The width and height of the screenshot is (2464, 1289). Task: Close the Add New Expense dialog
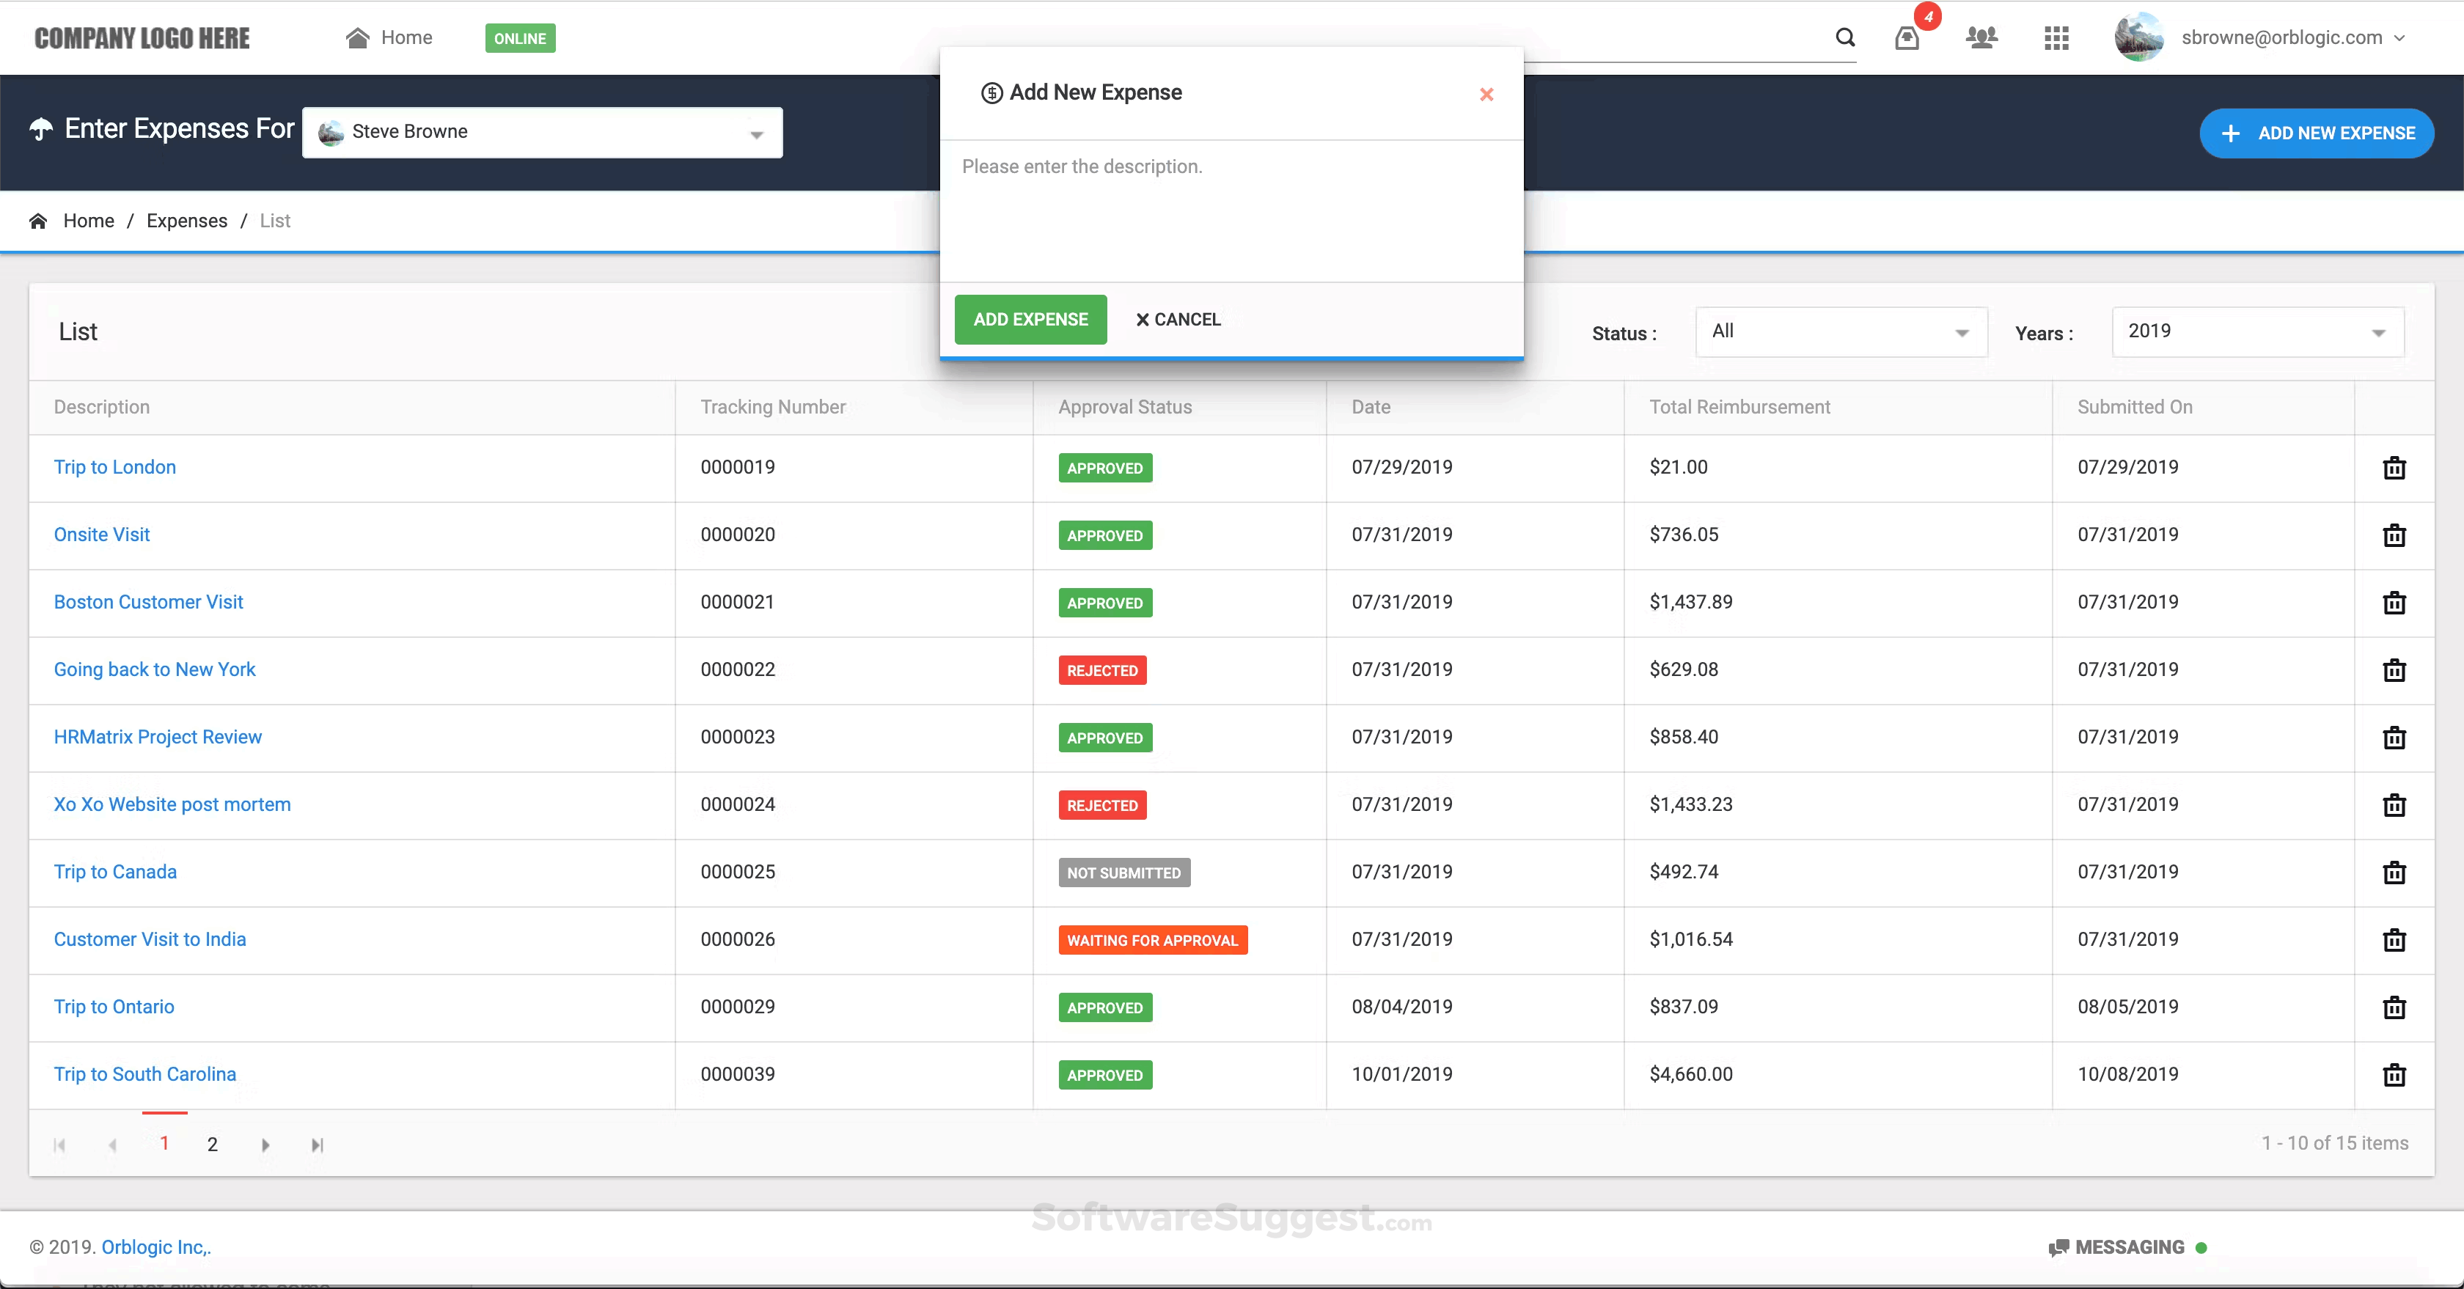click(x=1486, y=94)
